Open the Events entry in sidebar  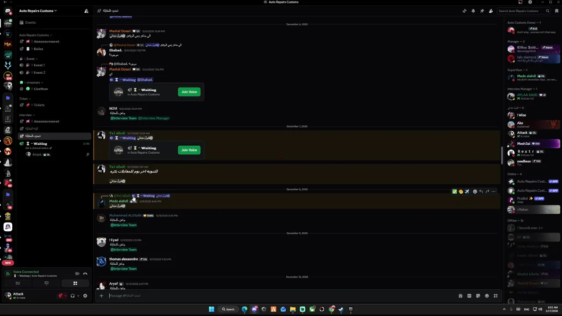[x=54, y=22]
